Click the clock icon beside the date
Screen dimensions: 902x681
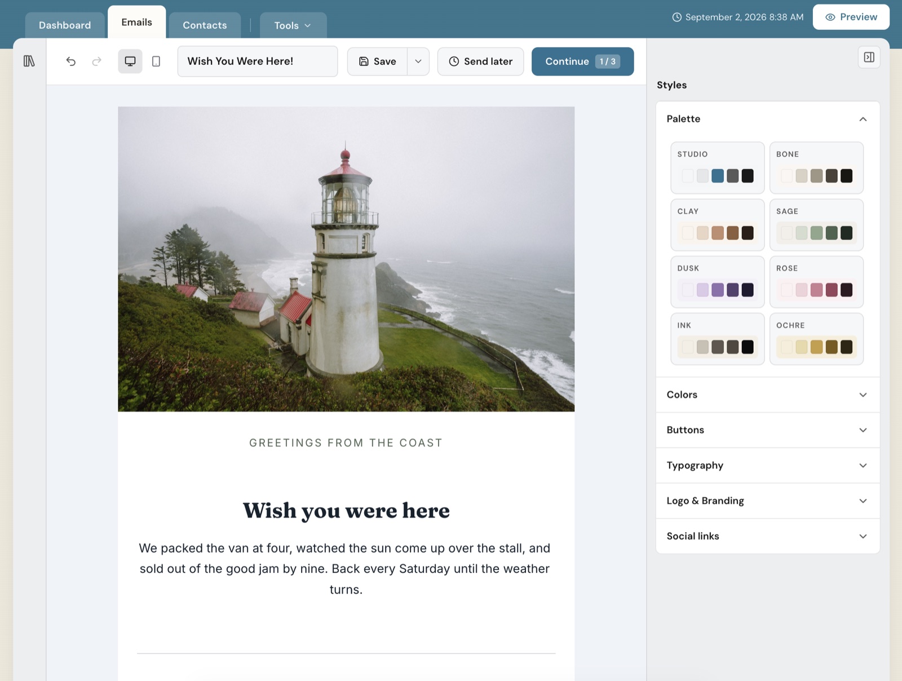(677, 17)
